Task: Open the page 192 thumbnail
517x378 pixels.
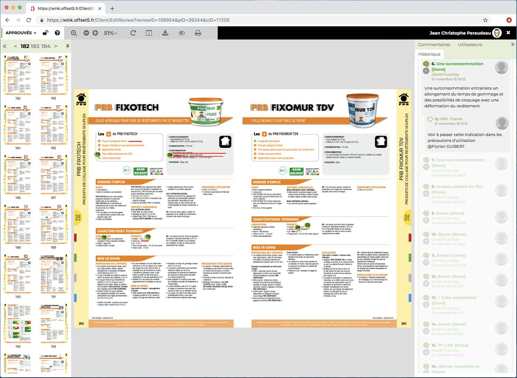Action: click(18, 324)
